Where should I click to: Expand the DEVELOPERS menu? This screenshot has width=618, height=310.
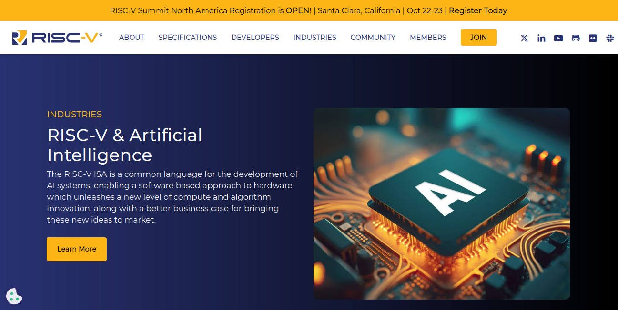(255, 38)
